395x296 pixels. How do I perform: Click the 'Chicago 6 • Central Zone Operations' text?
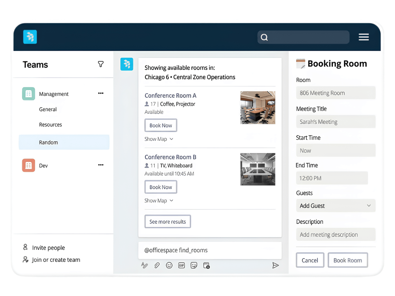point(190,77)
